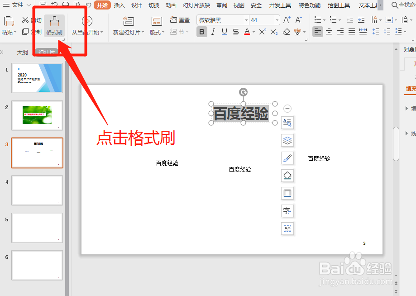Click the search command (查找命令) box
Viewport: 416px width, 296px height.
403,5
